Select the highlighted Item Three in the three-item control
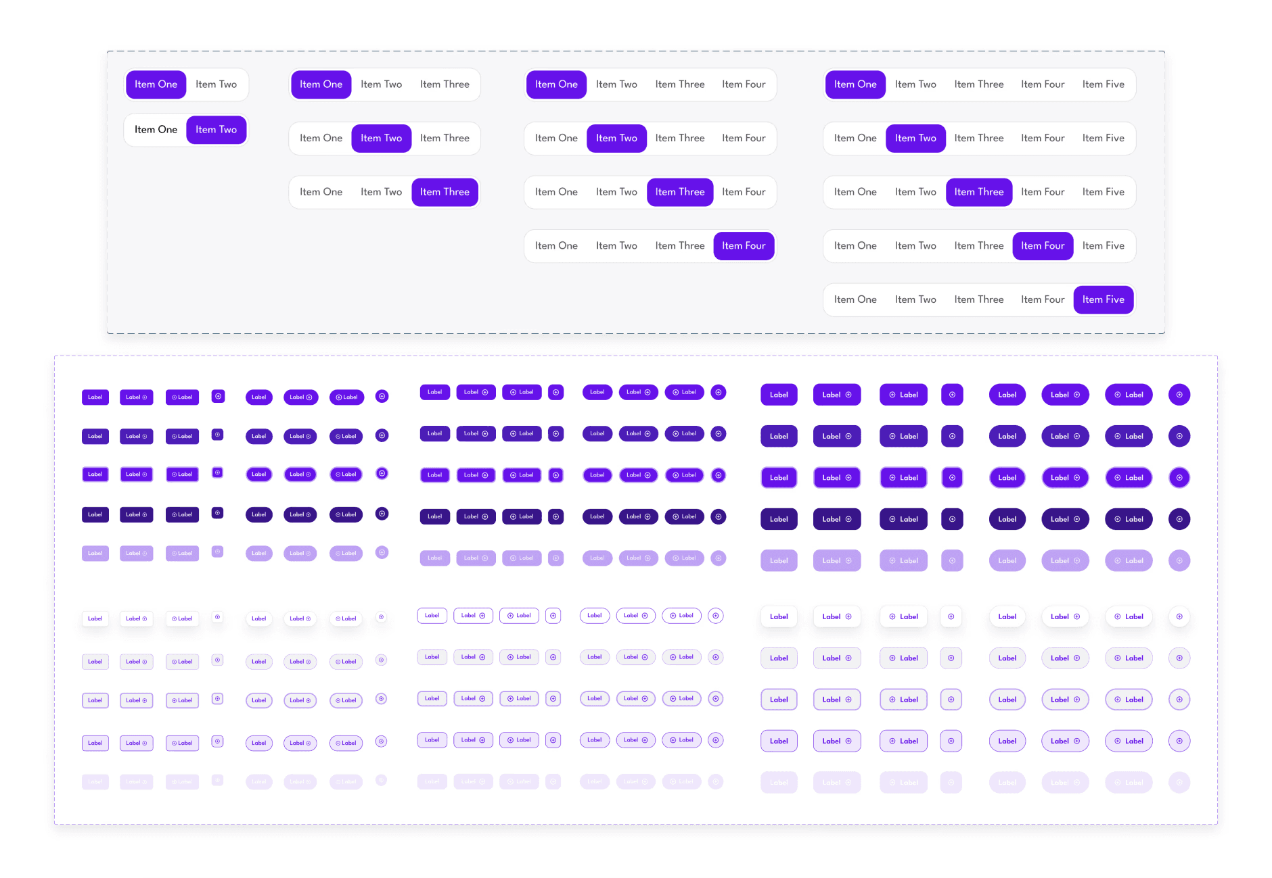Viewport: 1272px width, 878px height. click(x=445, y=192)
